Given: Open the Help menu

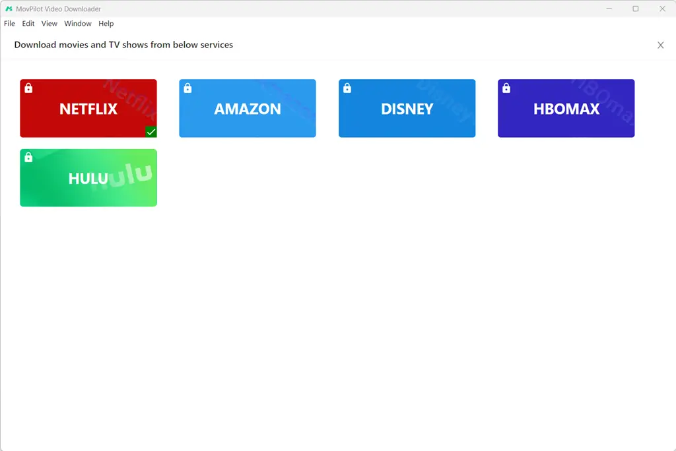Looking at the screenshot, I should pos(106,24).
